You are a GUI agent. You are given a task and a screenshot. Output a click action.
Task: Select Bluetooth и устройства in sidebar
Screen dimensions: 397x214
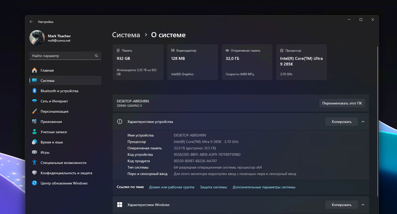pos(65,91)
